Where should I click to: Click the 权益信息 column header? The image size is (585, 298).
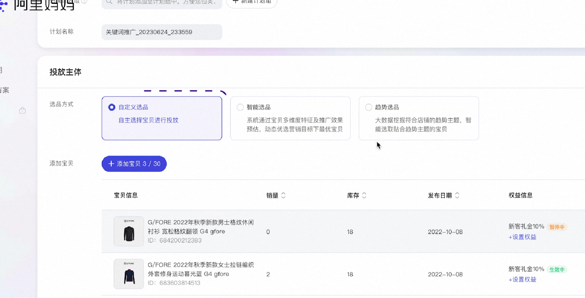[x=520, y=195]
